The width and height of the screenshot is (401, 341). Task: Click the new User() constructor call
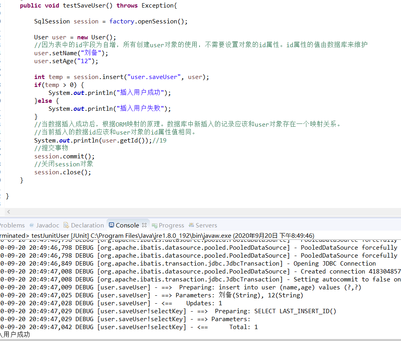tap(97, 37)
